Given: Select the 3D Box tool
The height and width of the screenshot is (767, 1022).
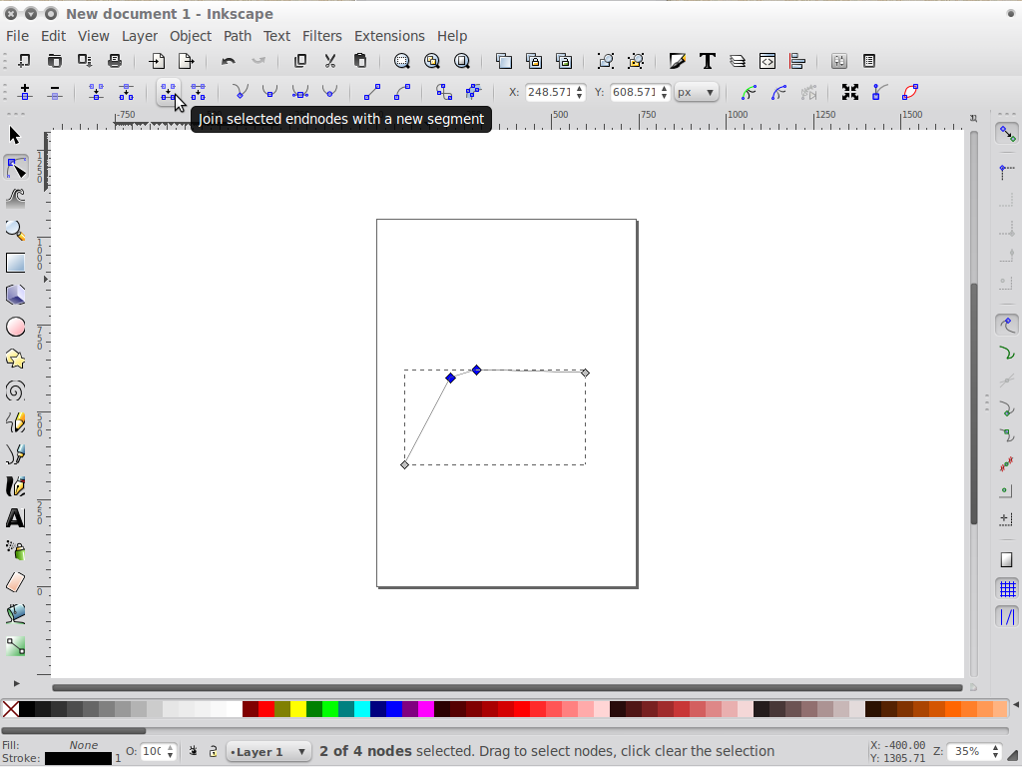Looking at the screenshot, I should (16, 295).
